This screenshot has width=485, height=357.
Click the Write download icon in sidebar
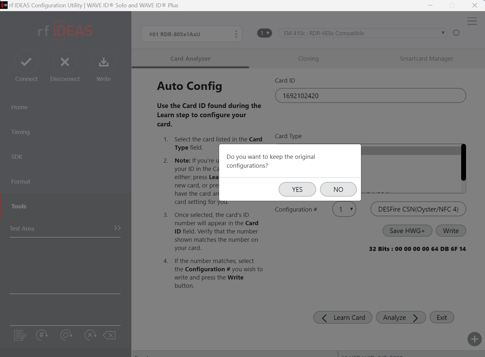[104, 62]
